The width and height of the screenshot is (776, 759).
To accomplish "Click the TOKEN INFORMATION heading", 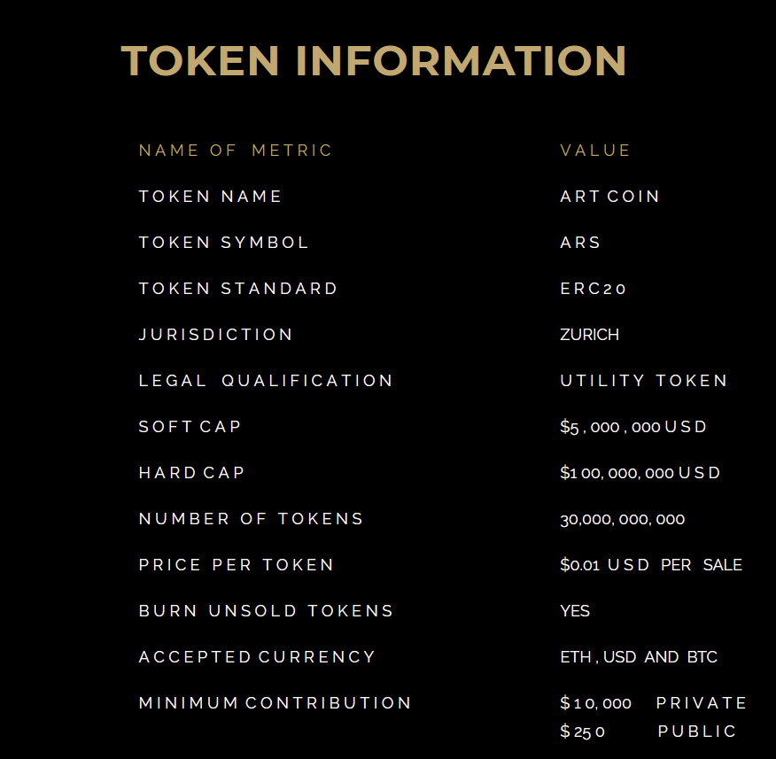I will pyautogui.click(x=373, y=61).
